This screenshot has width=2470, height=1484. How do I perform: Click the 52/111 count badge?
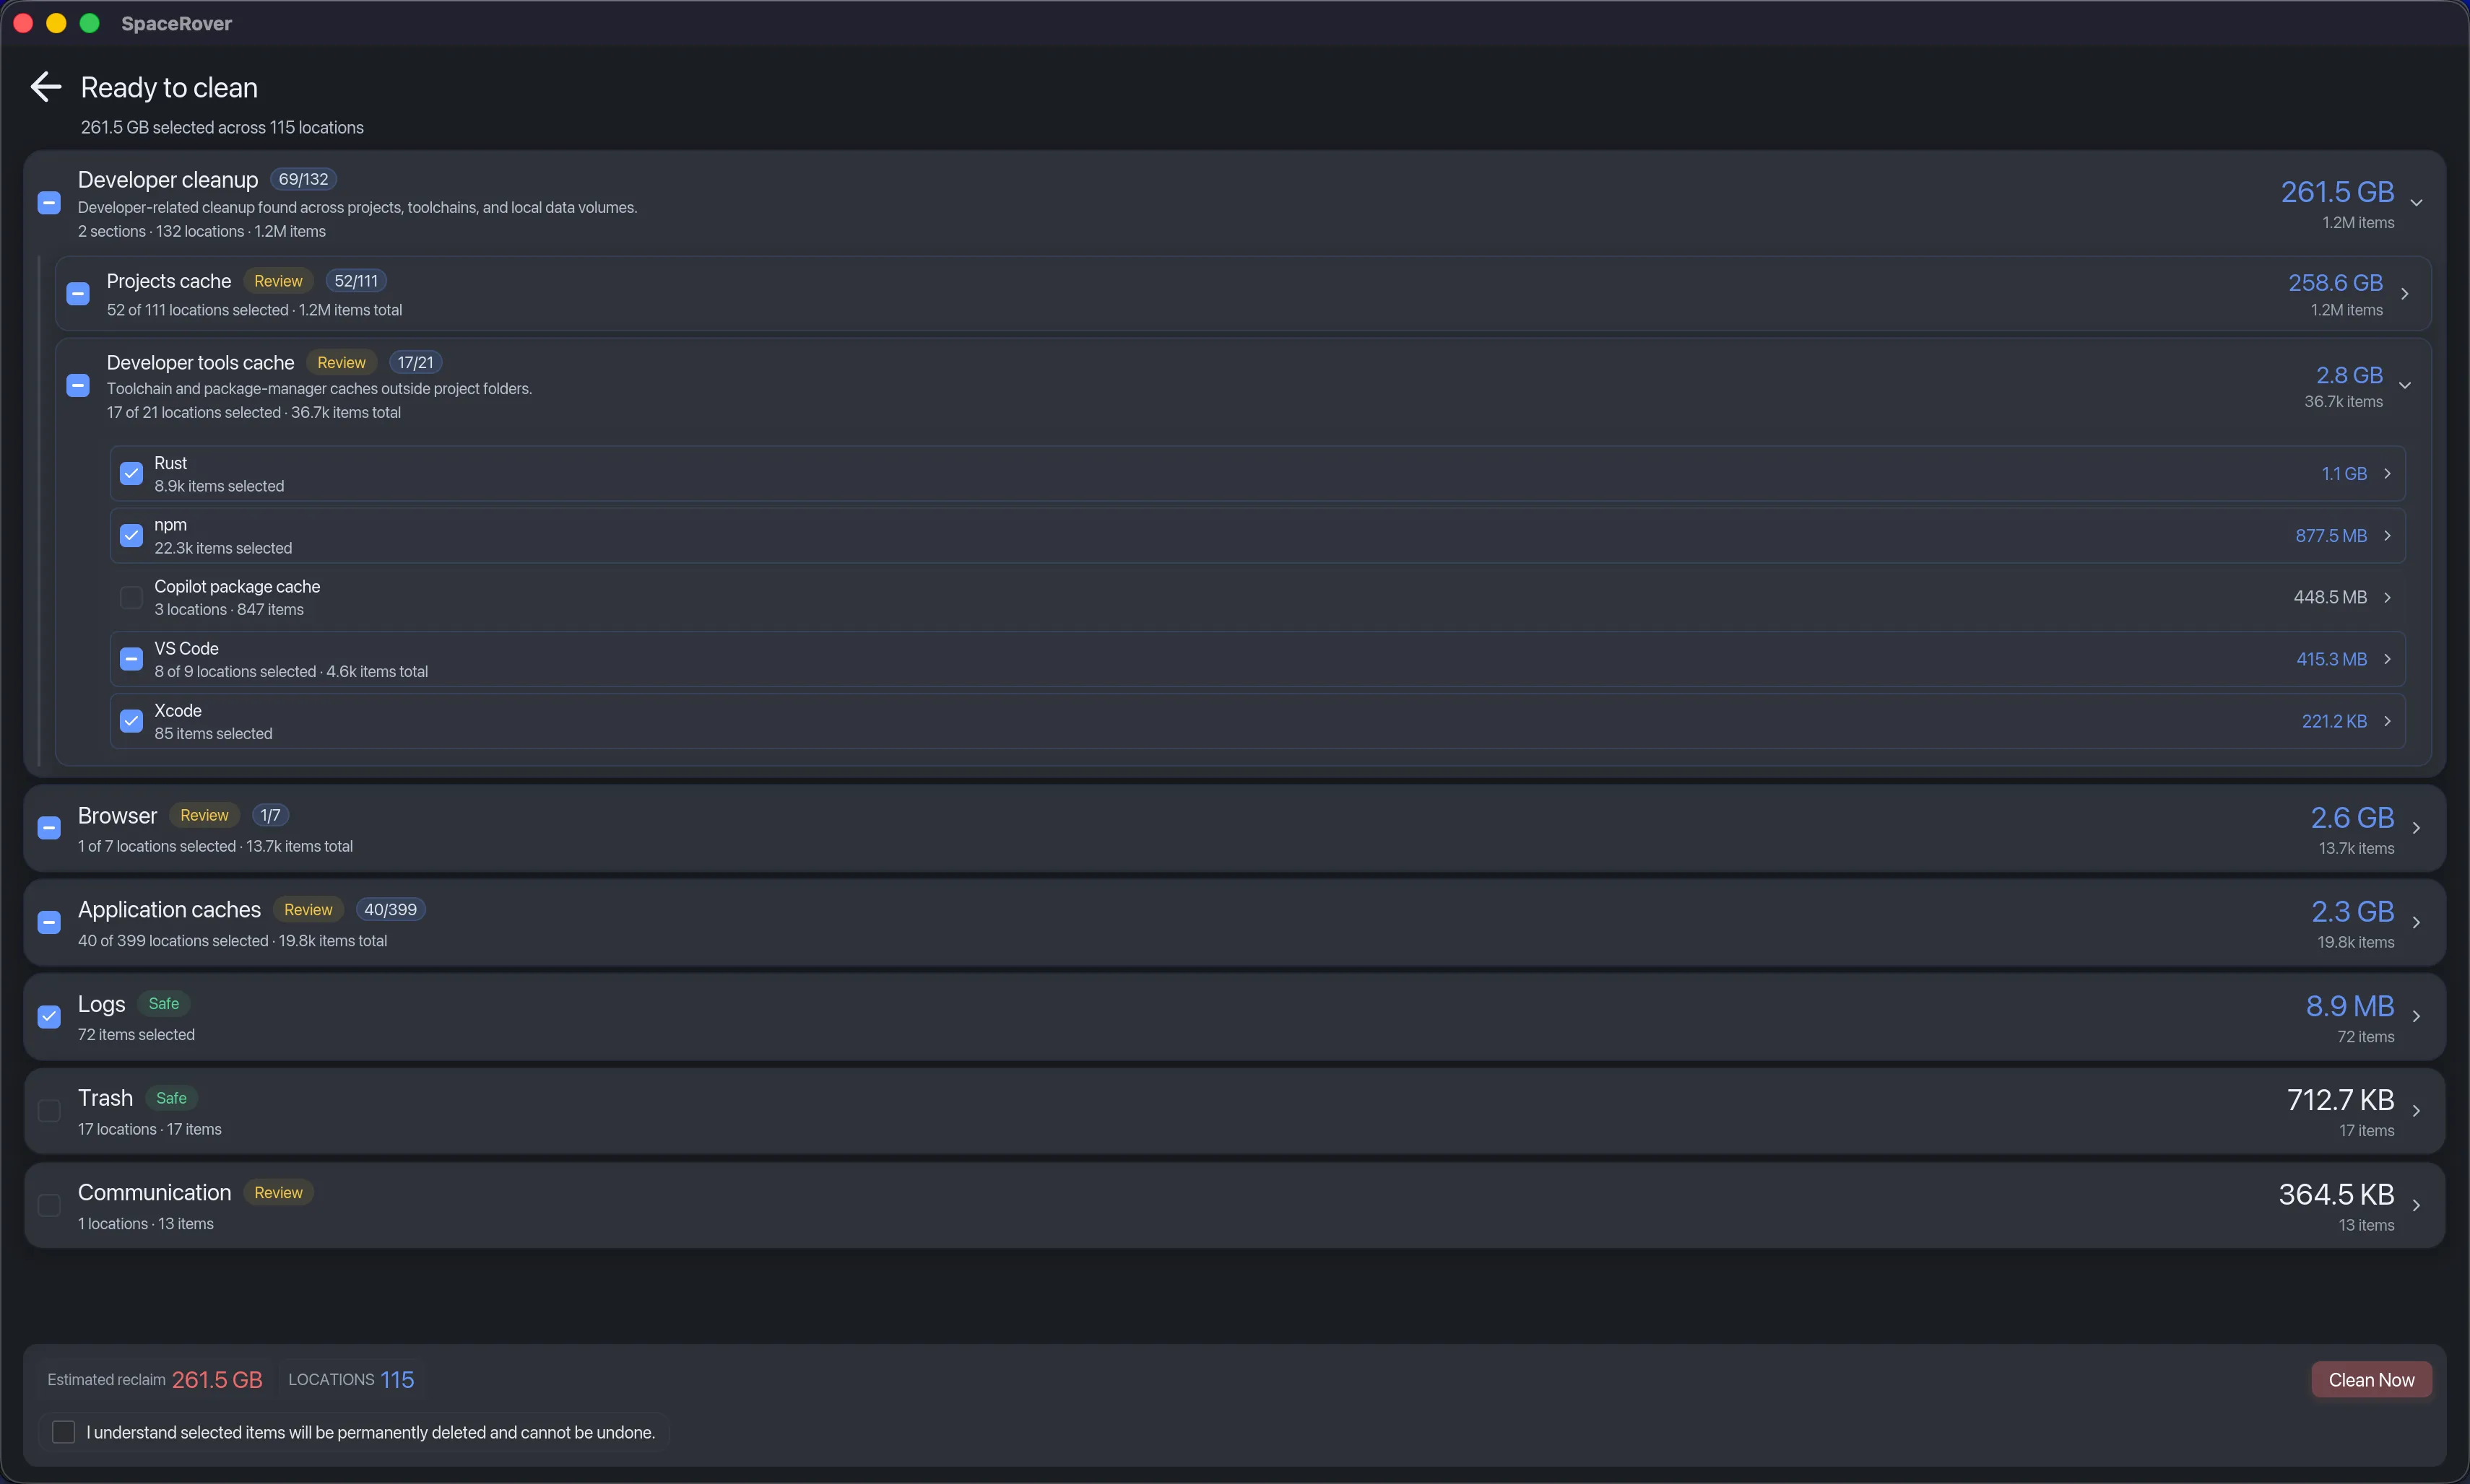click(356, 281)
